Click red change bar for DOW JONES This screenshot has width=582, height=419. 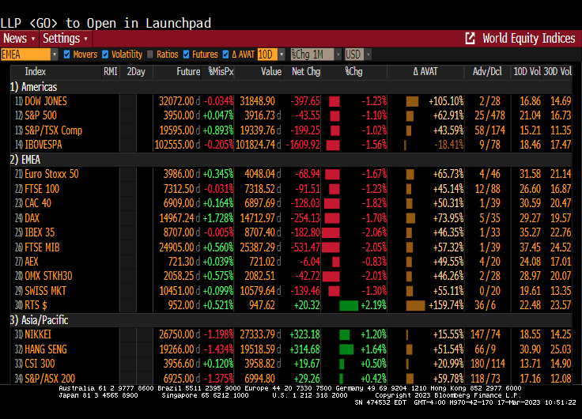pos(334,101)
